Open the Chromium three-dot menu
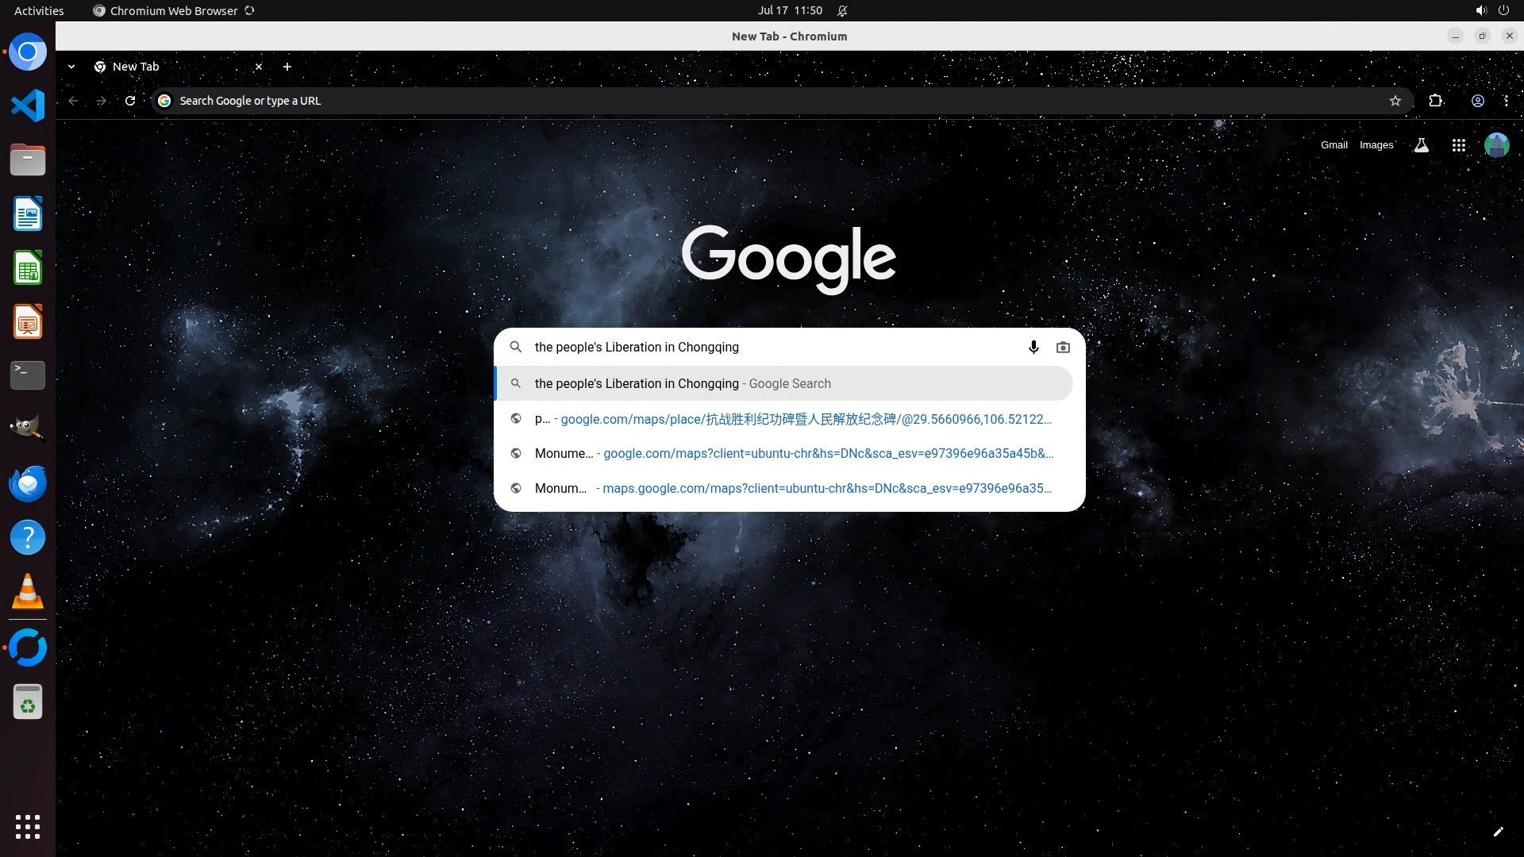 1507,101
